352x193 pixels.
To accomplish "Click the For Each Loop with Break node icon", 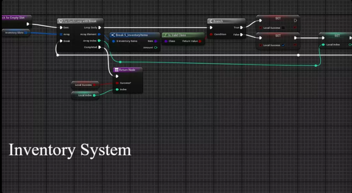I will tap(60, 21).
